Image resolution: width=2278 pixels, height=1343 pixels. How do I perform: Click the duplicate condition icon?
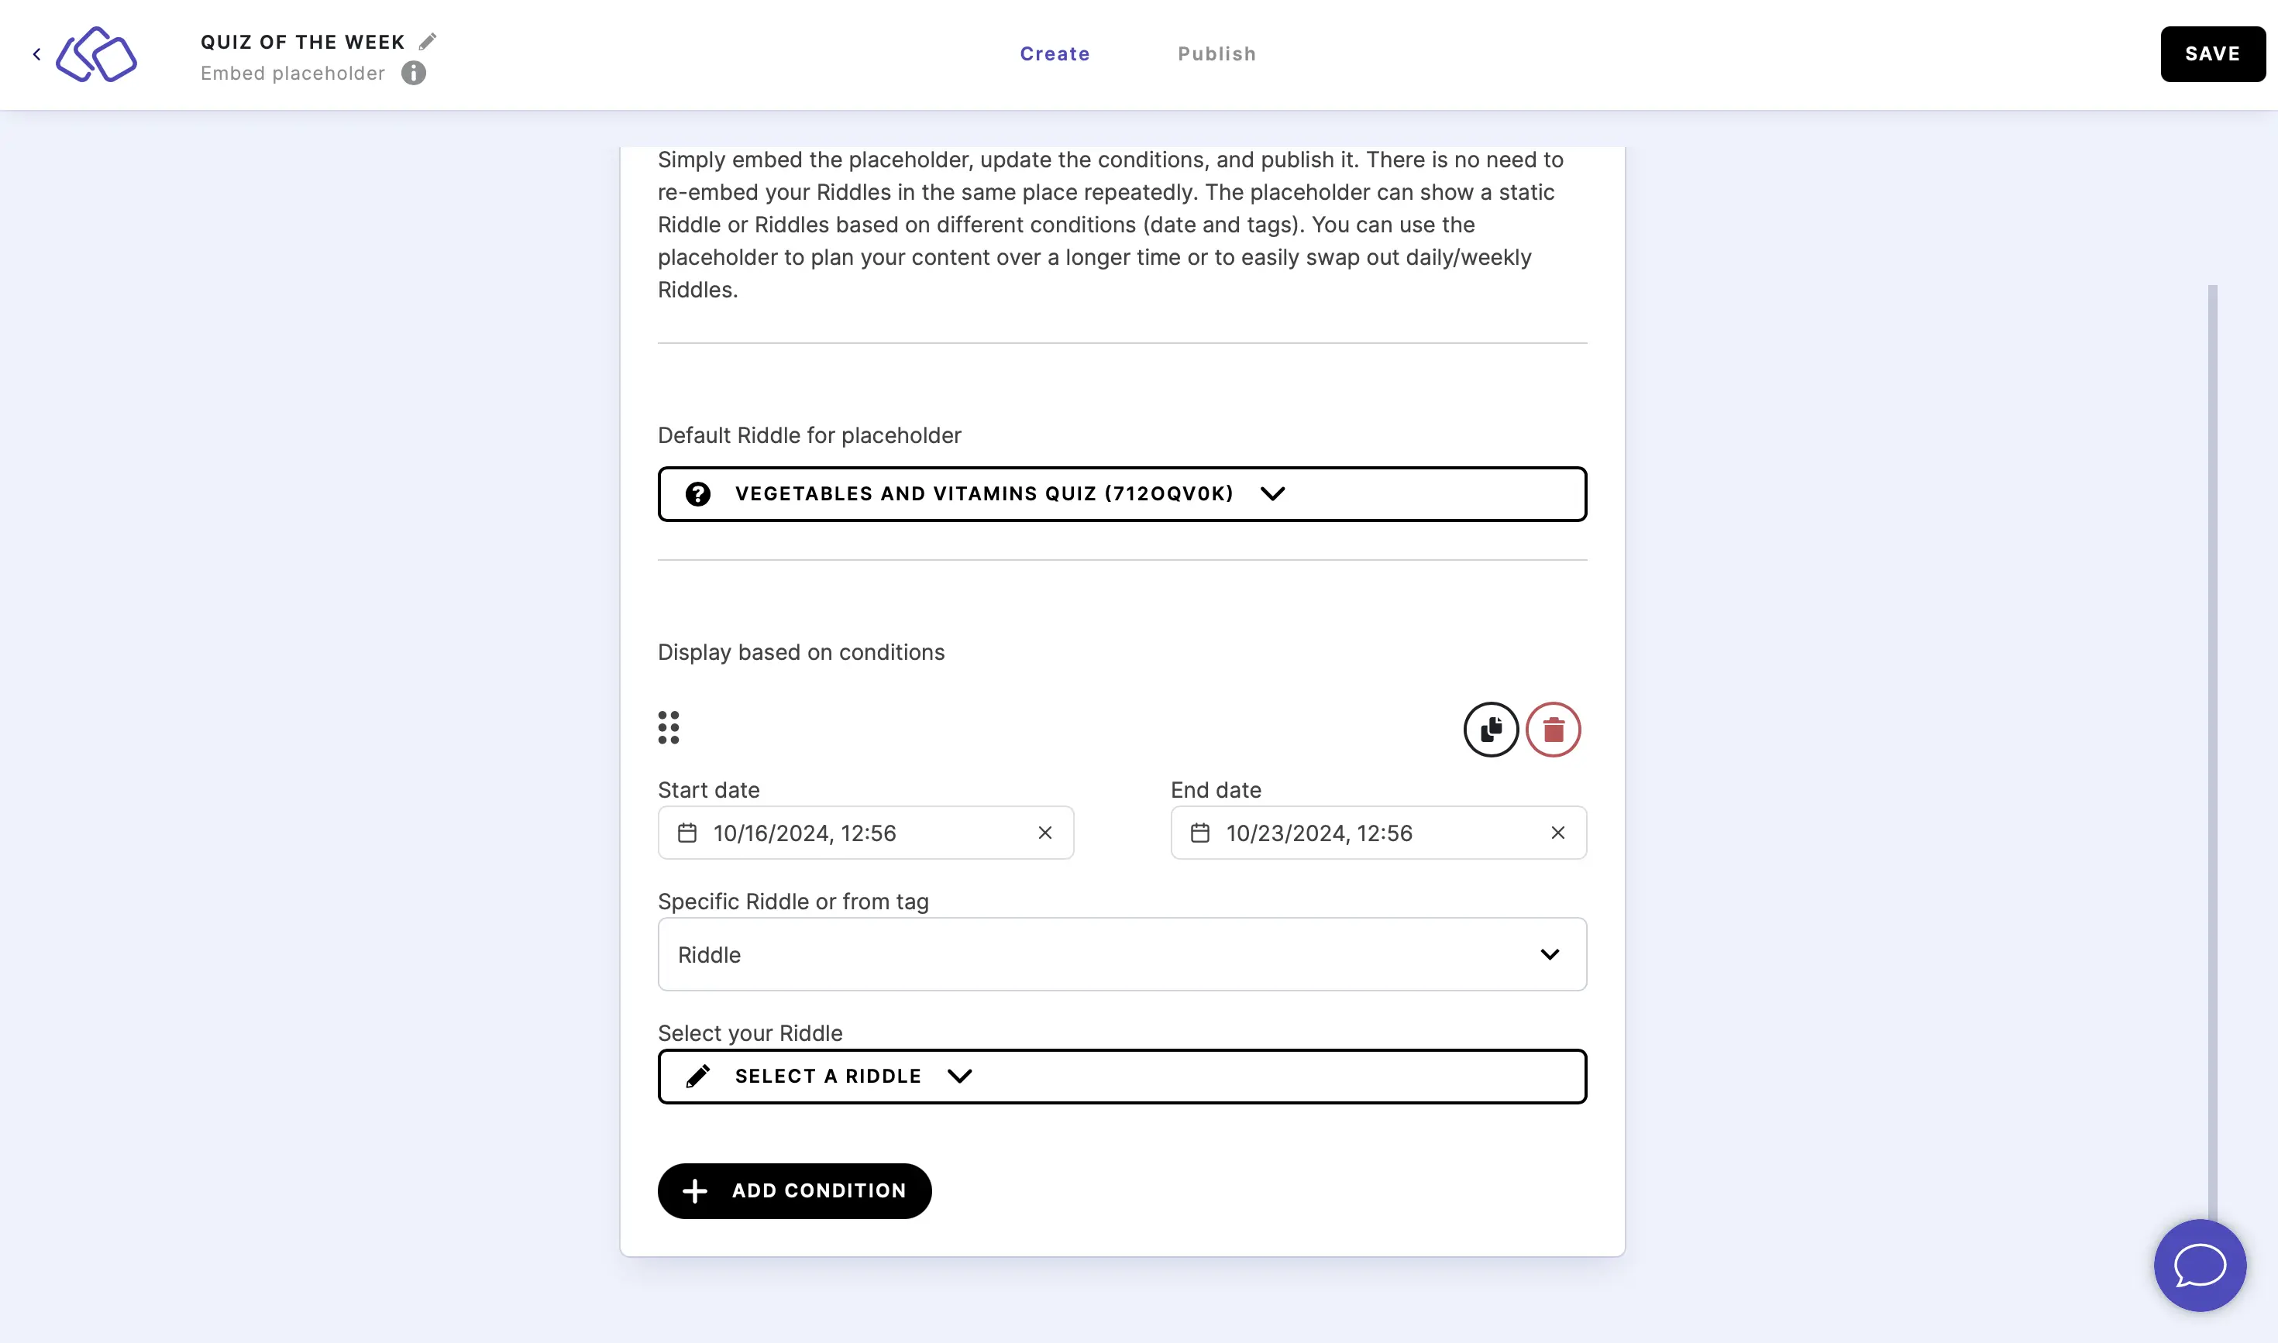pyautogui.click(x=1490, y=729)
